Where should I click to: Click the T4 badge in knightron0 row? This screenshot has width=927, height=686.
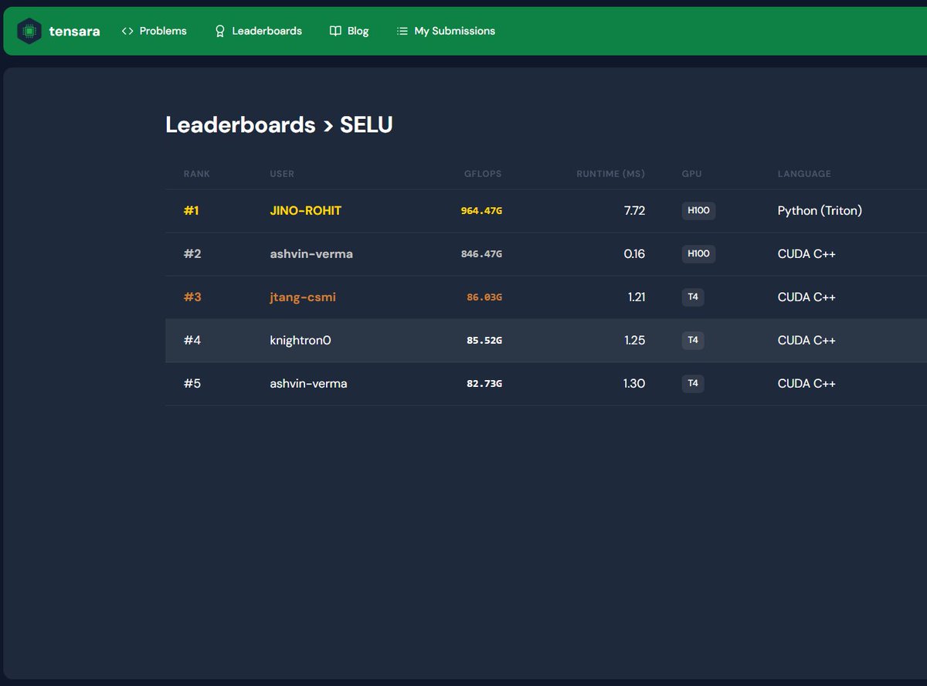(693, 341)
